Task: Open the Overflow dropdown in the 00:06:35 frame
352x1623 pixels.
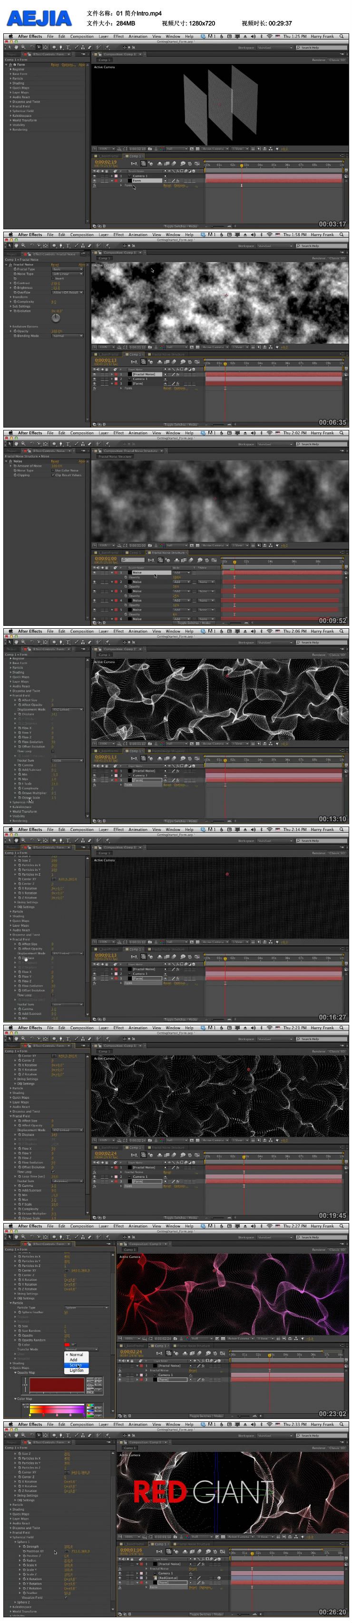Action: (x=67, y=292)
